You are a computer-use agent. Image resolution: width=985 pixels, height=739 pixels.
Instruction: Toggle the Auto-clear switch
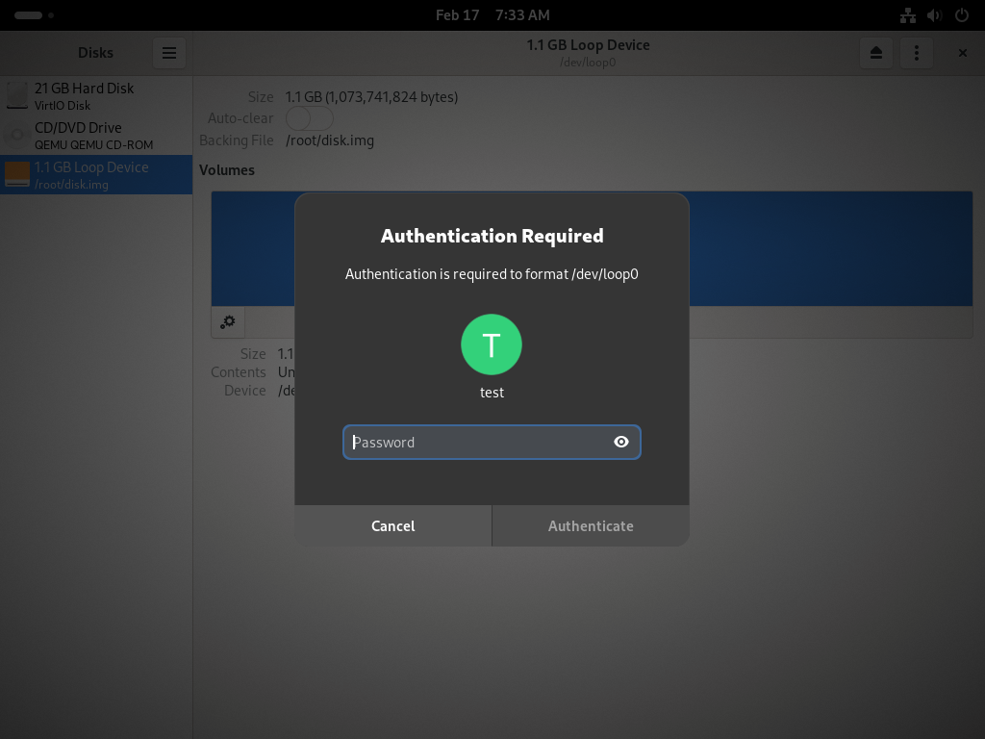[309, 118]
